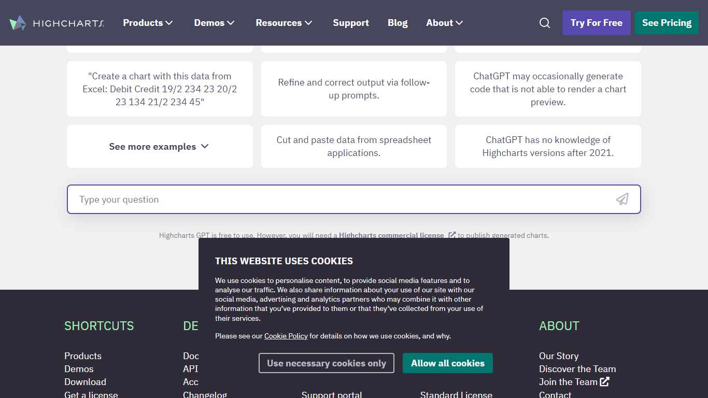Image resolution: width=708 pixels, height=398 pixels.
Task: Open the About dropdown menu
Action: point(444,23)
